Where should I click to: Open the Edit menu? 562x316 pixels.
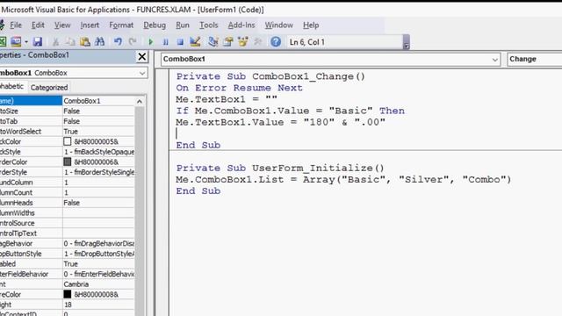coord(38,25)
